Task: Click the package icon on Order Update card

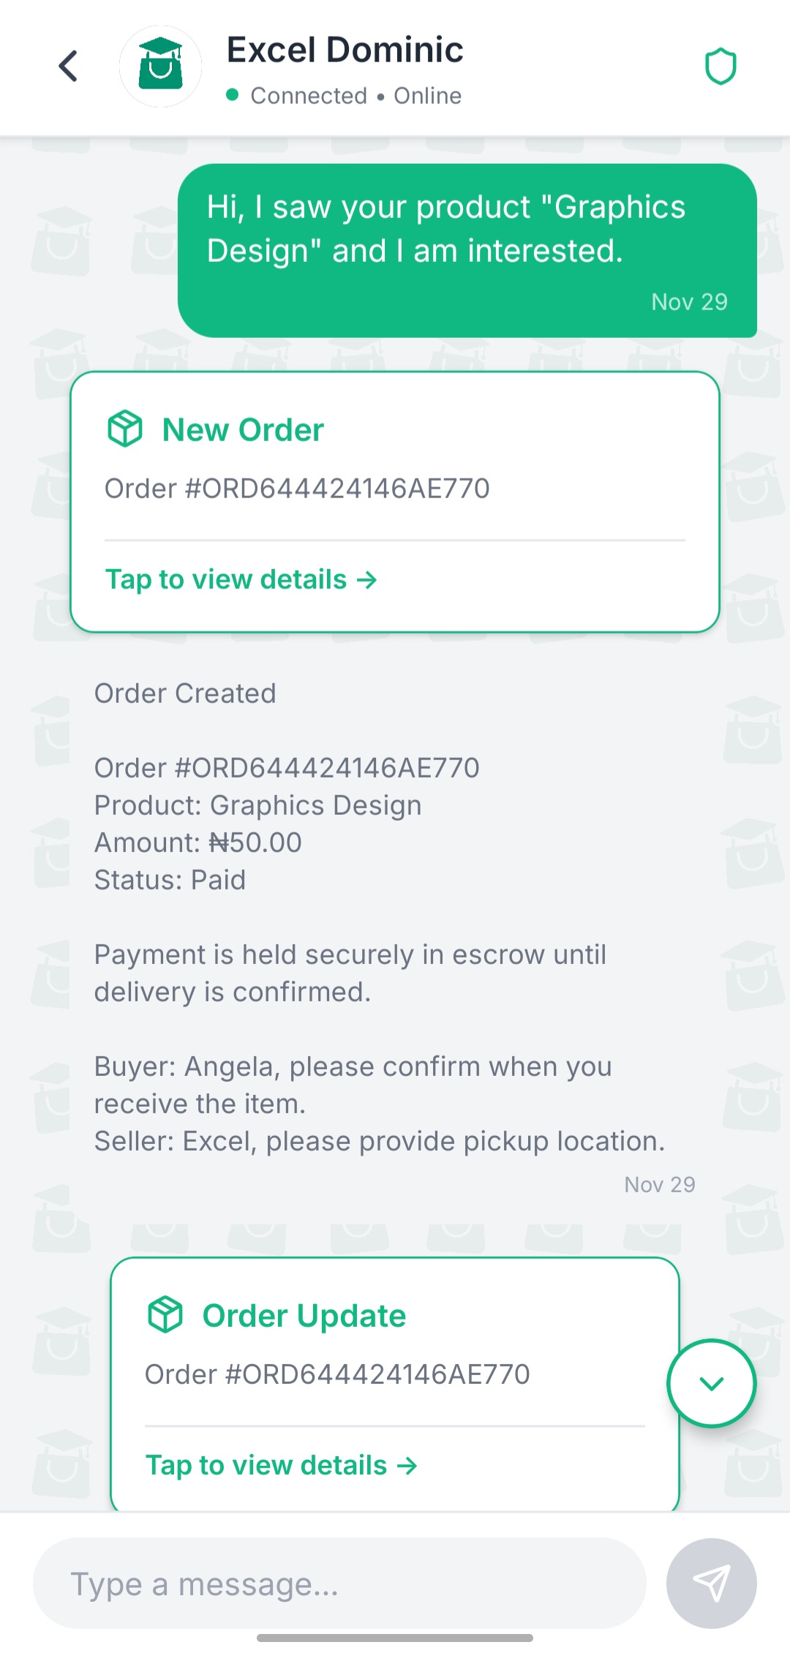Action: (167, 1314)
